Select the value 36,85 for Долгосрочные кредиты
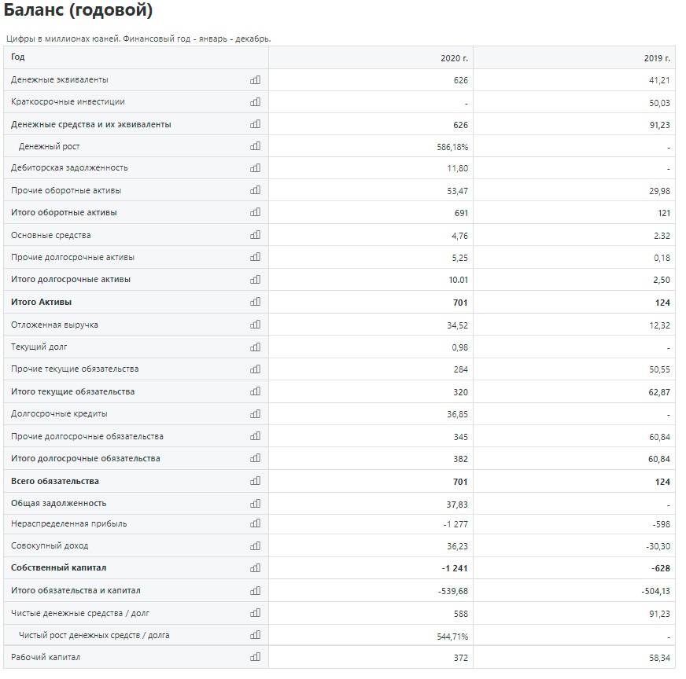The width and height of the screenshot is (686, 679). click(457, 414)
